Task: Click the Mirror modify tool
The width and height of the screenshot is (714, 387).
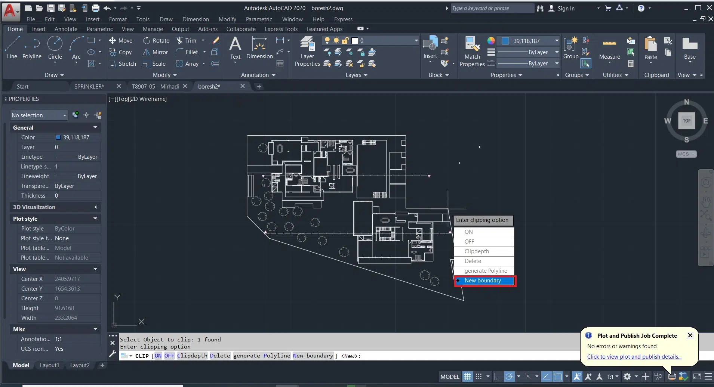Action: point(156,52)
